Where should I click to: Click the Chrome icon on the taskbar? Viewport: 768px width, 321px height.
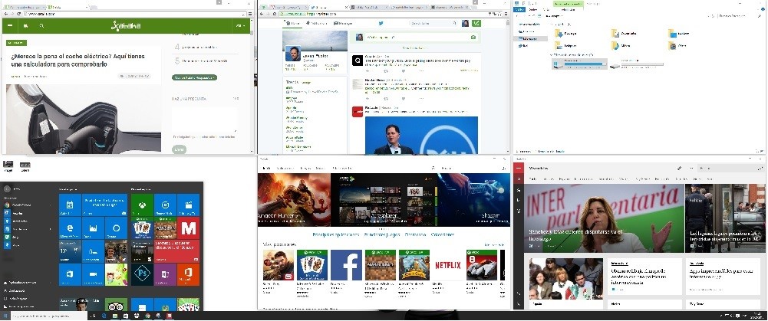[x=147, y=316]
